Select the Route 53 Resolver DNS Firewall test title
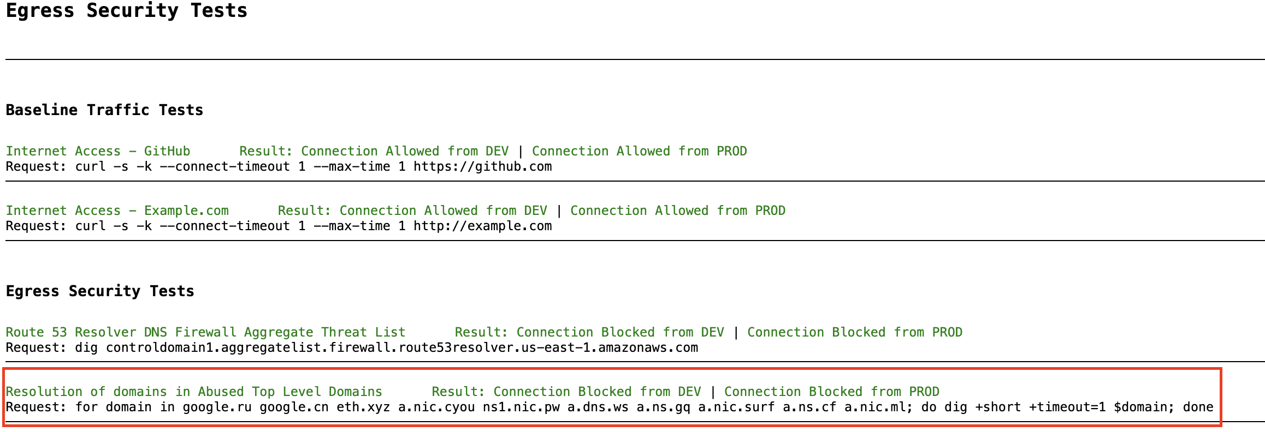The width and height of the screenshot is (1265, 432). coord(205,332)
